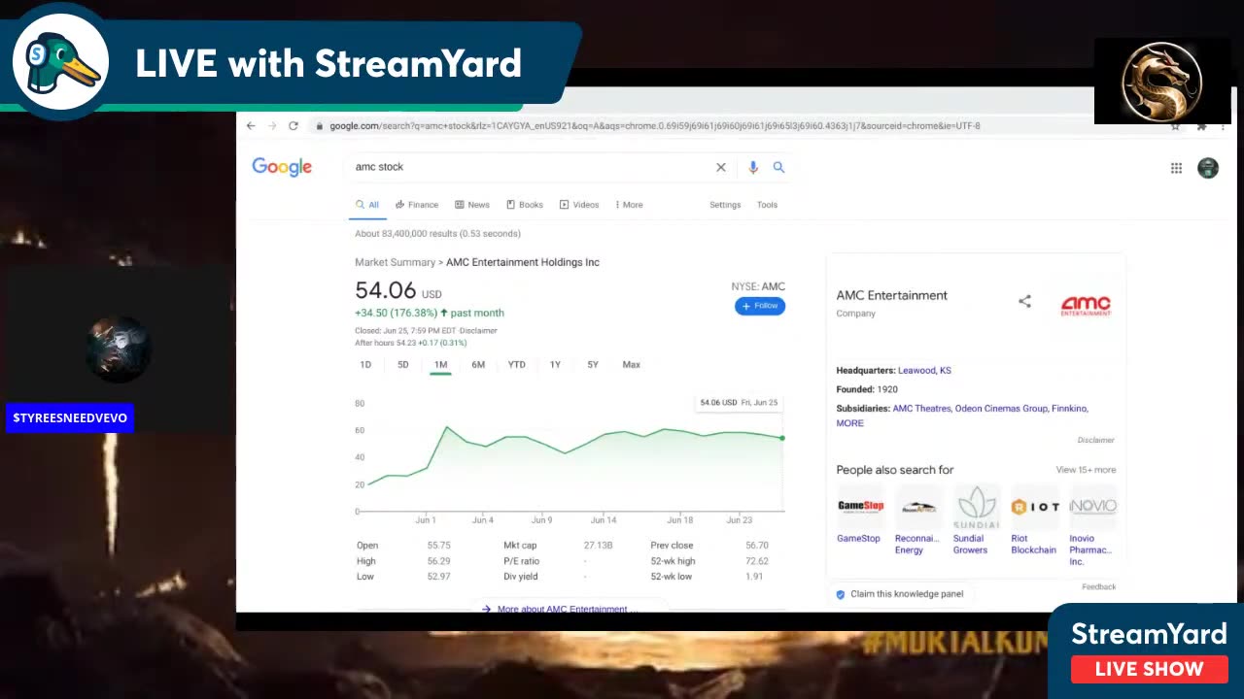Open the AMC Theatres subsidiary link
The image size is (1244, 699).
point(921,409)
